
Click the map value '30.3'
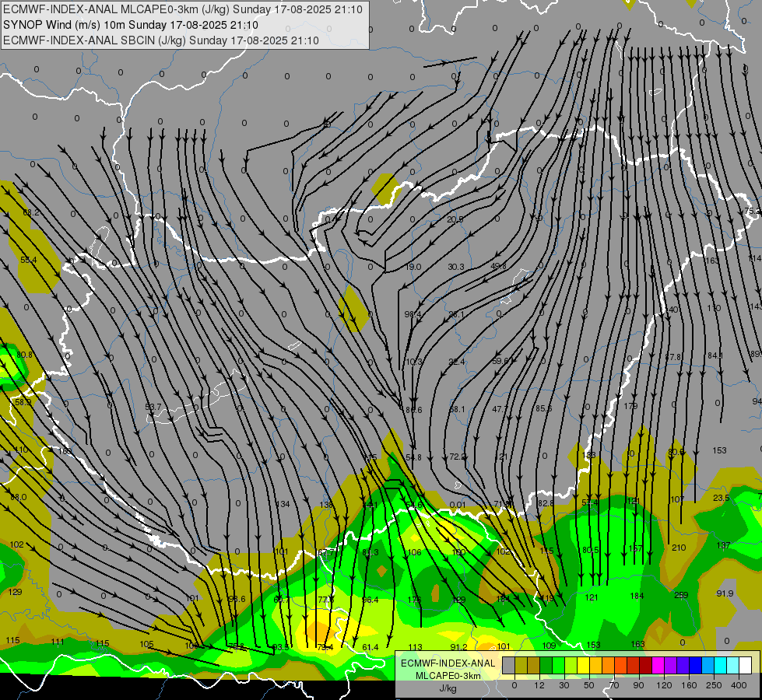(x=456, y=267)
